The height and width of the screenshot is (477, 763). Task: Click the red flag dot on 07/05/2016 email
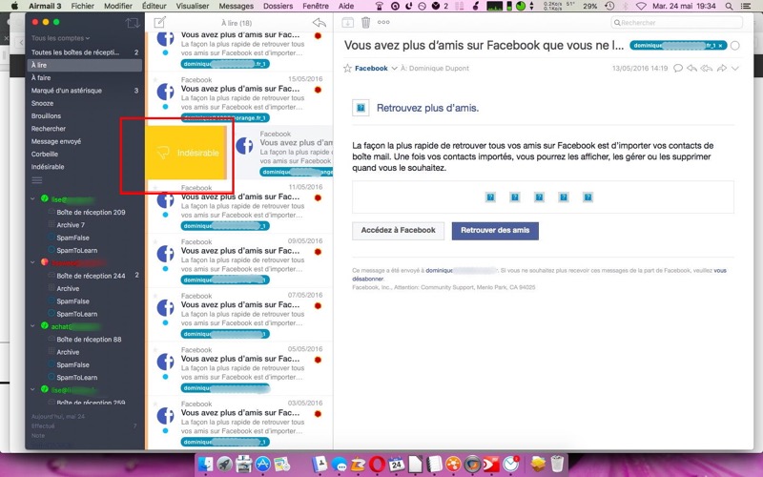coord(318,307)
